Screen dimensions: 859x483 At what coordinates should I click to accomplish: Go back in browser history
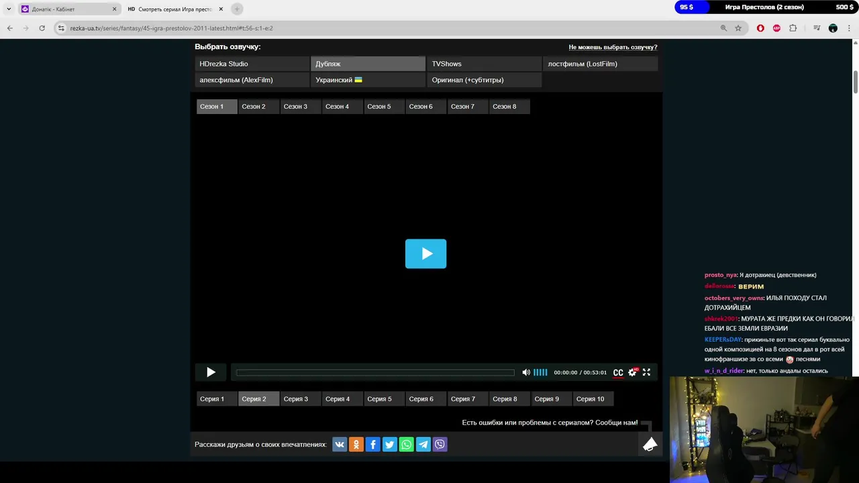pos(10,28)
